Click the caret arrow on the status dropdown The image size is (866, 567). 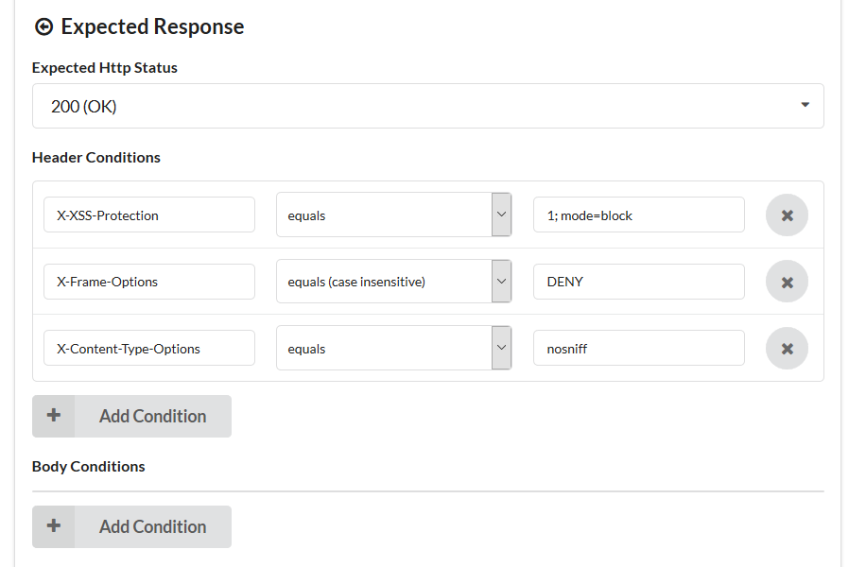(x=805, y=105)
